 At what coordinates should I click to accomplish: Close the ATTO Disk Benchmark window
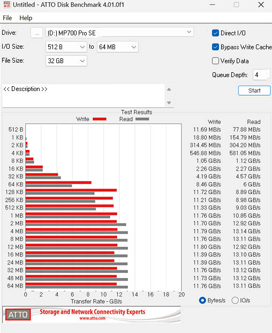click(261, 5)
